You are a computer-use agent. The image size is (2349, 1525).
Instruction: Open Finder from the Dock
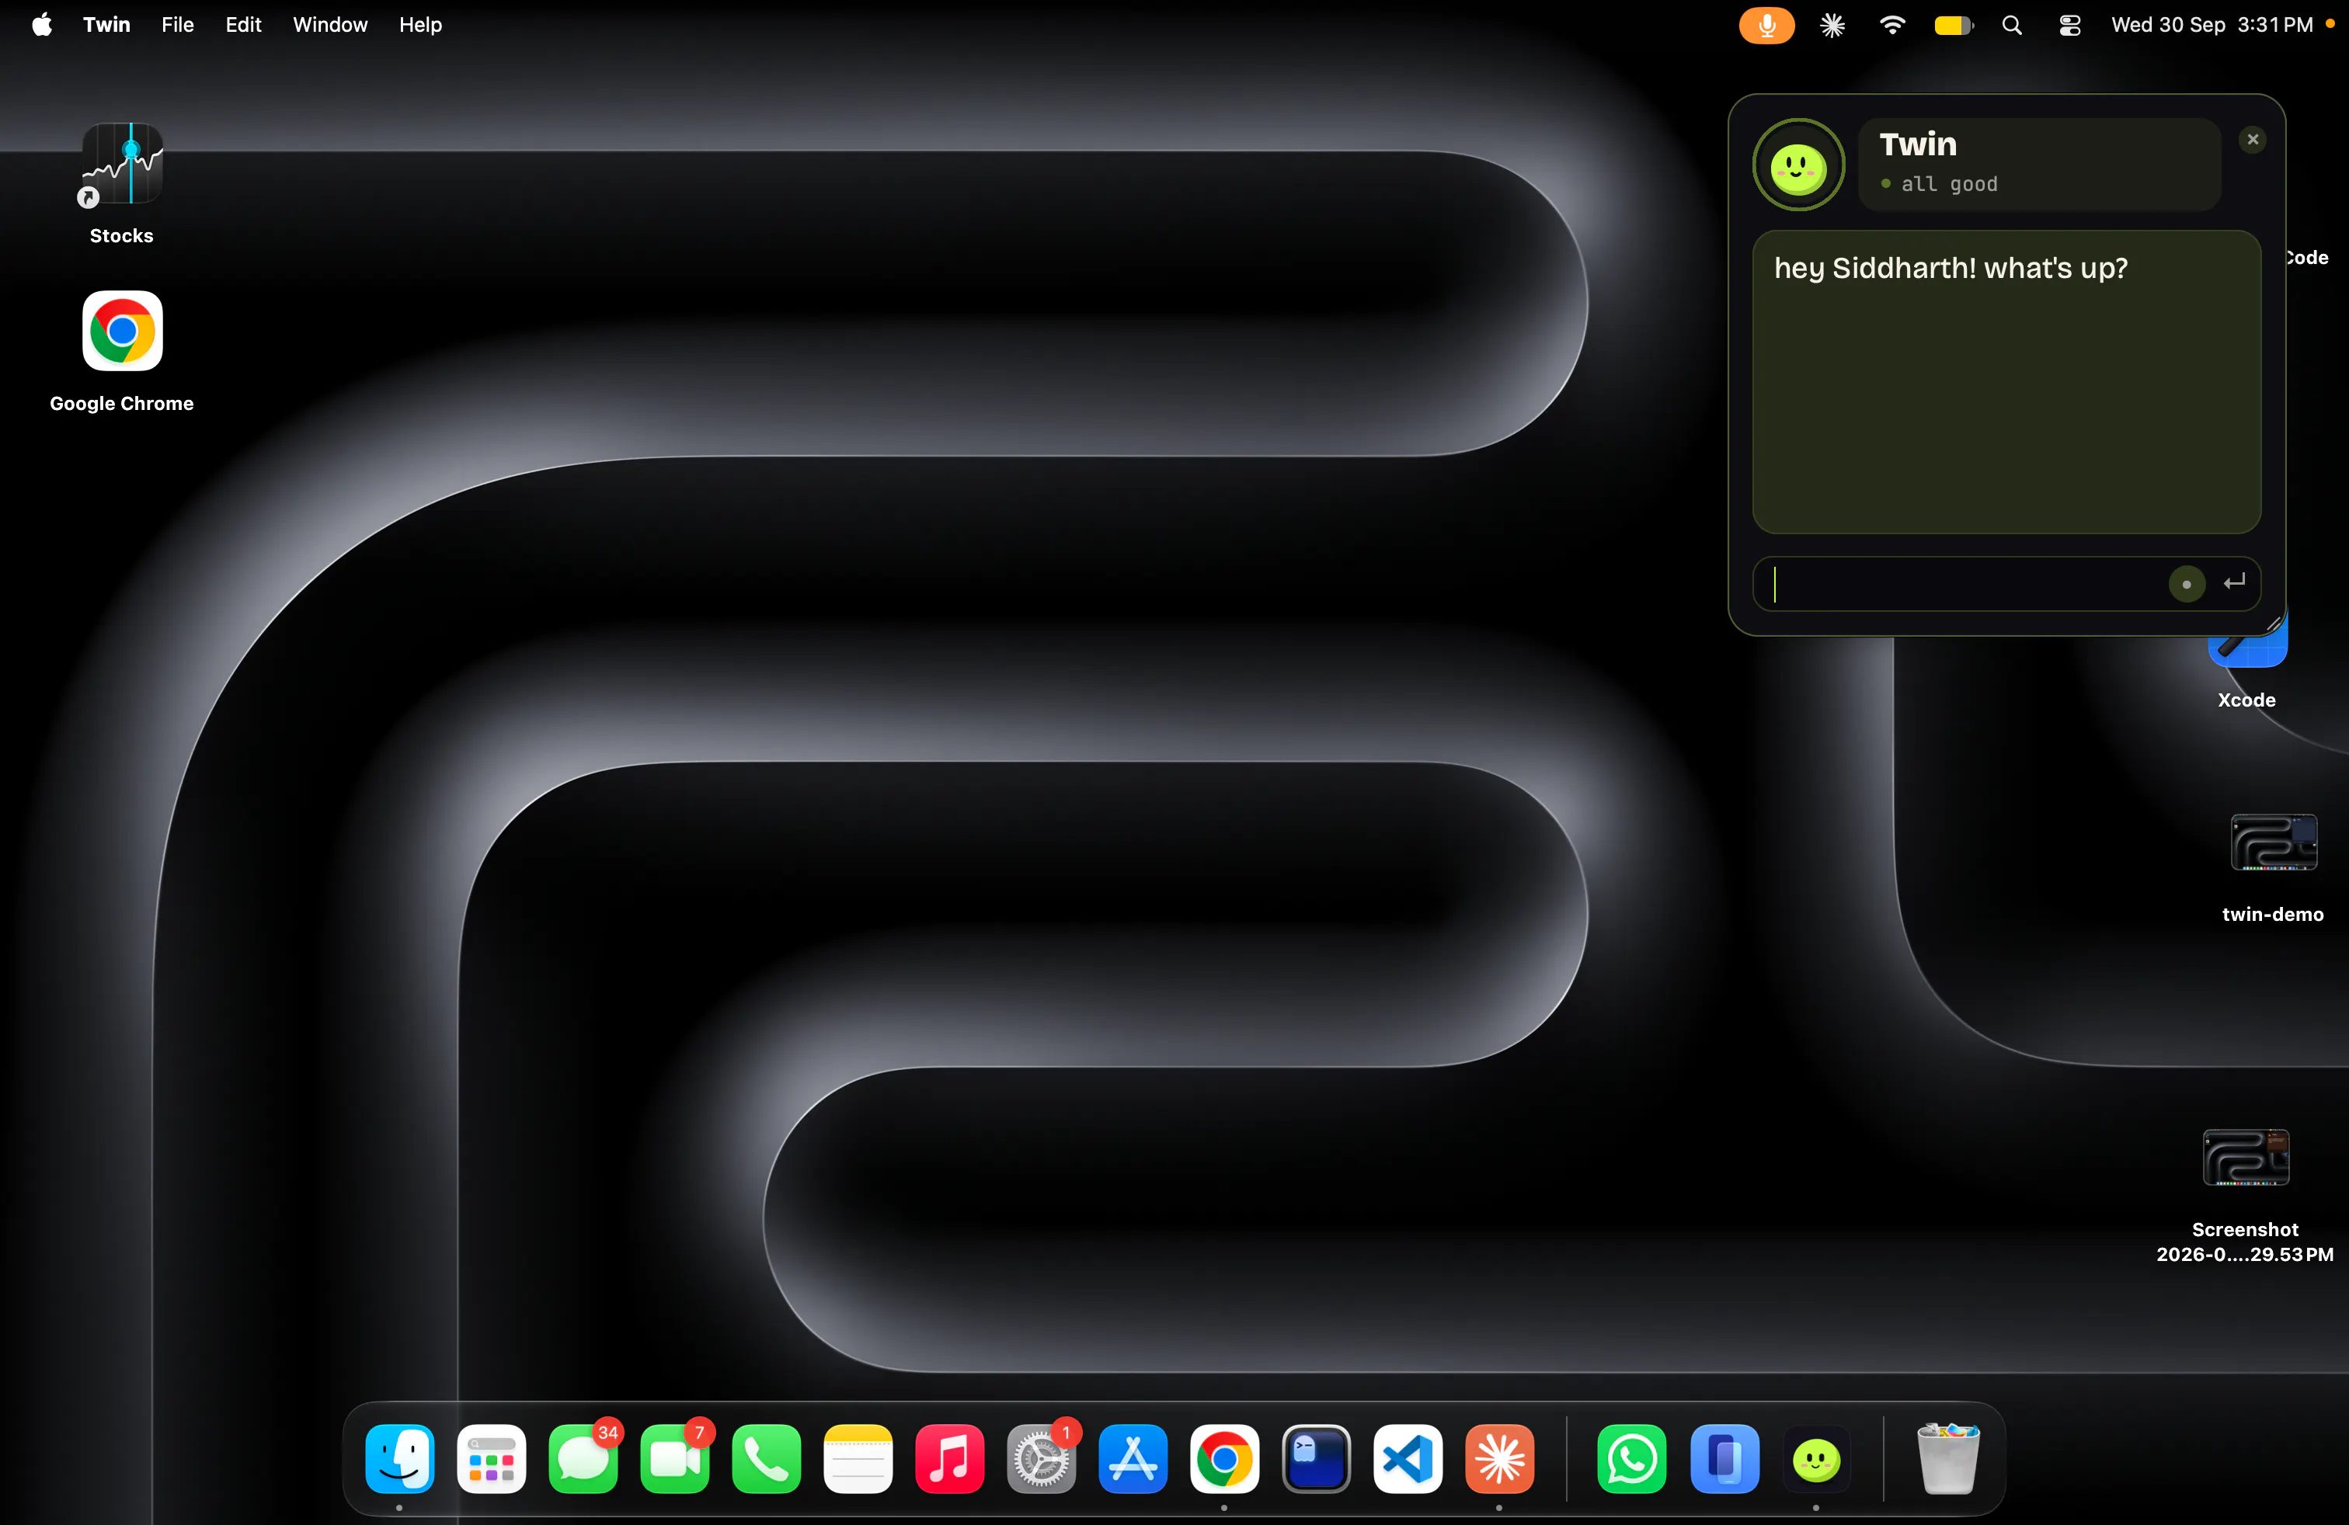click(400, 1458)
